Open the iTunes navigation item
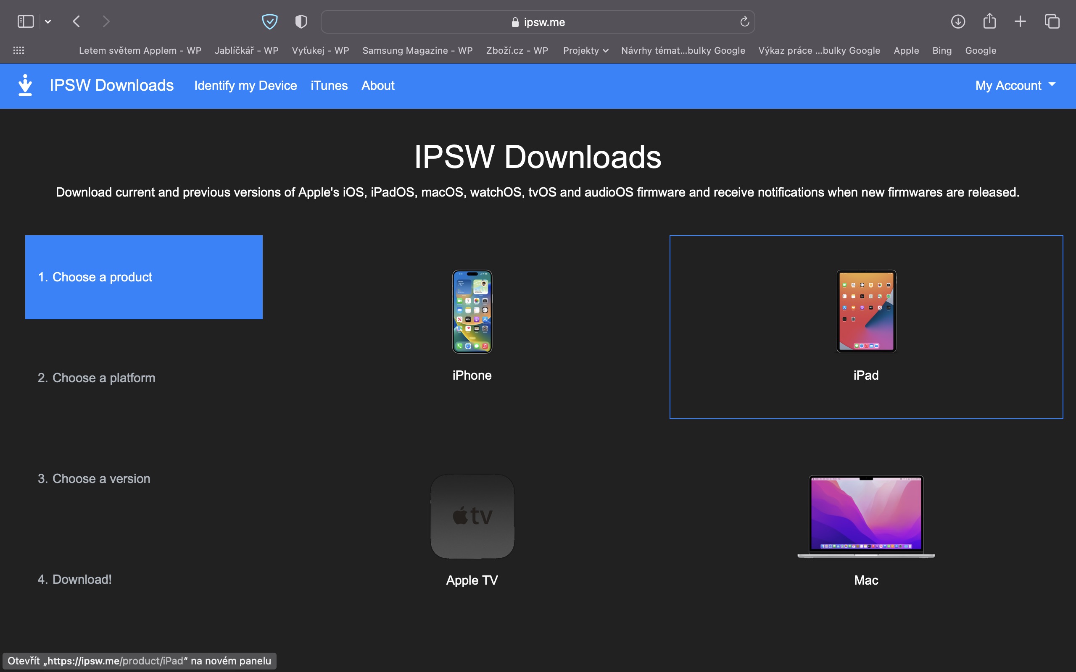Image resolution: width=1076 pixels, height=672 pixels. [329, 85]
